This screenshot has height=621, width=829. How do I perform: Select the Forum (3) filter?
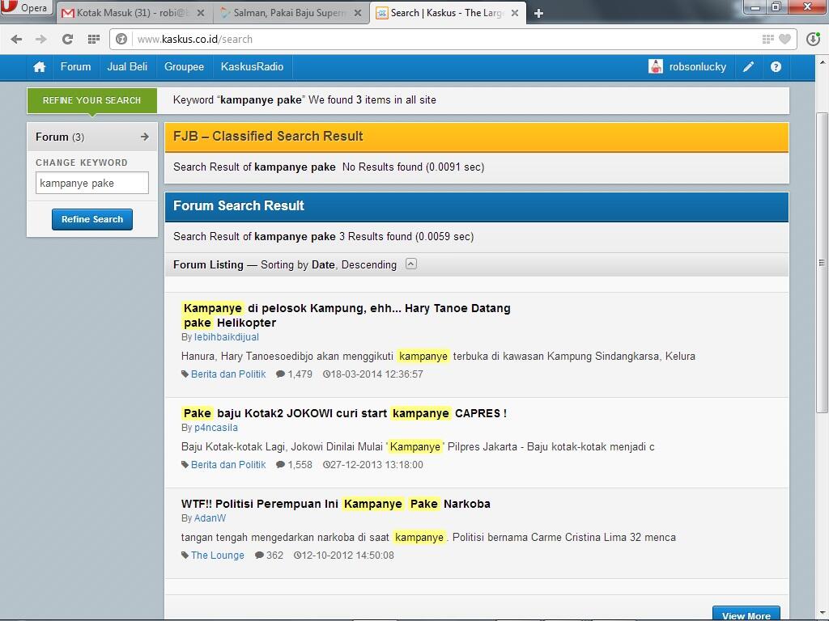pos(60,137)
